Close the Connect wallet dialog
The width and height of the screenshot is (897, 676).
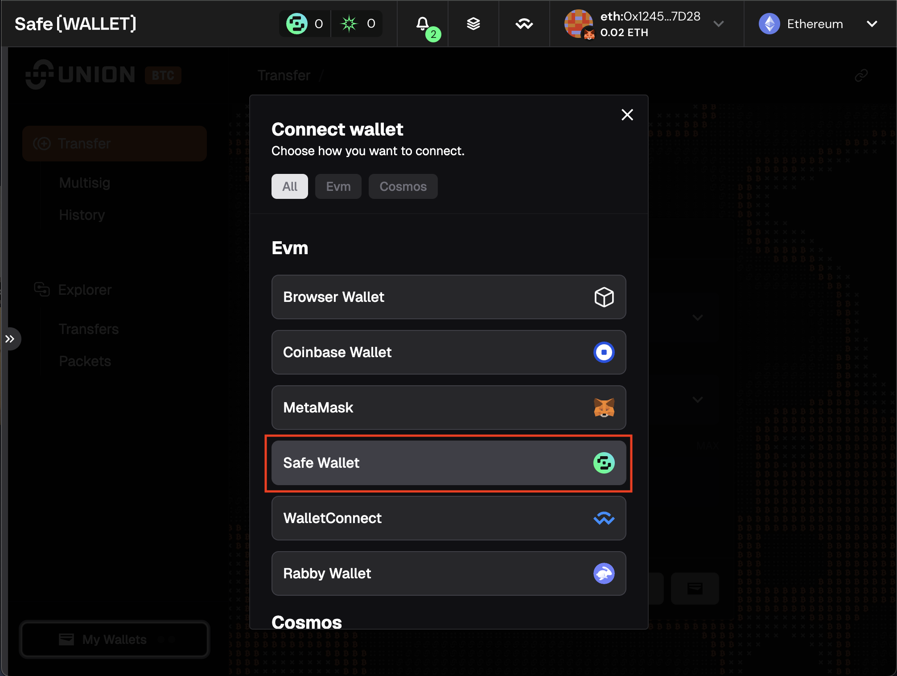pos(627,115)
